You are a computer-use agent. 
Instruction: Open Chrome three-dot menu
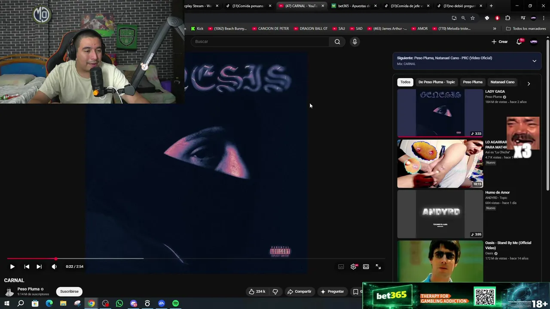(544, 18)
